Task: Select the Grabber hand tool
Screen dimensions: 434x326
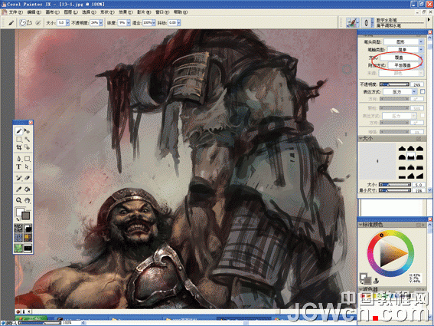Action: pyautogui.click(x=27, y=200)
